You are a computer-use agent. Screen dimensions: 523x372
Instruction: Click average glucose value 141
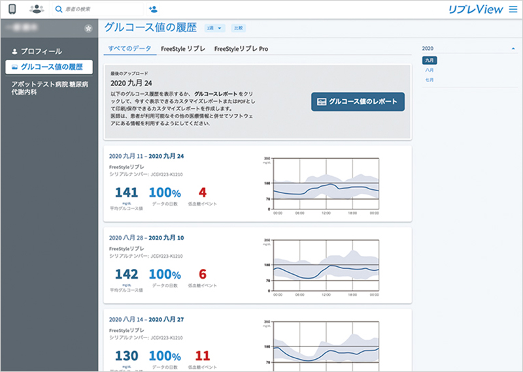coord(126,193)
